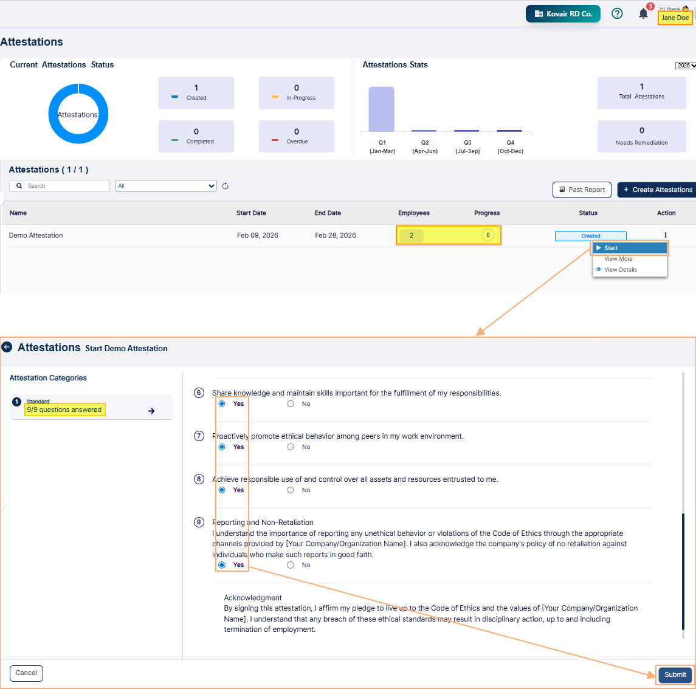The width and height of the screenshot is (696, 689).
Task: Select No for question 6
Action: click(x=291, y=404)
